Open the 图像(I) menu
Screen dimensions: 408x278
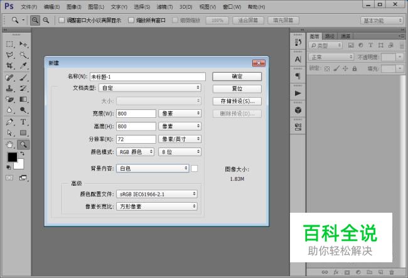[x=73, y=7]
